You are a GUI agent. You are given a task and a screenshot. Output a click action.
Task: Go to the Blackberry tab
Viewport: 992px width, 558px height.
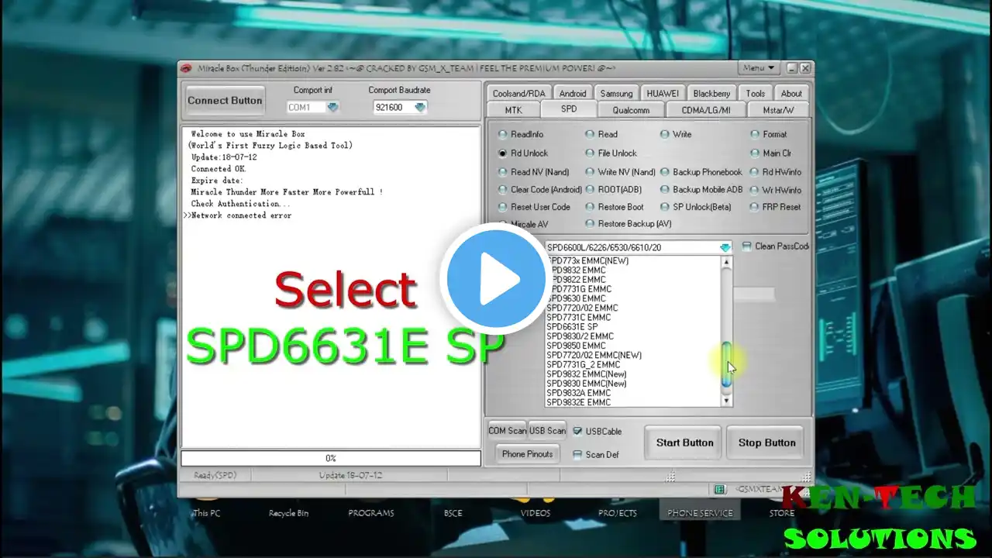[x=711, y=93]
